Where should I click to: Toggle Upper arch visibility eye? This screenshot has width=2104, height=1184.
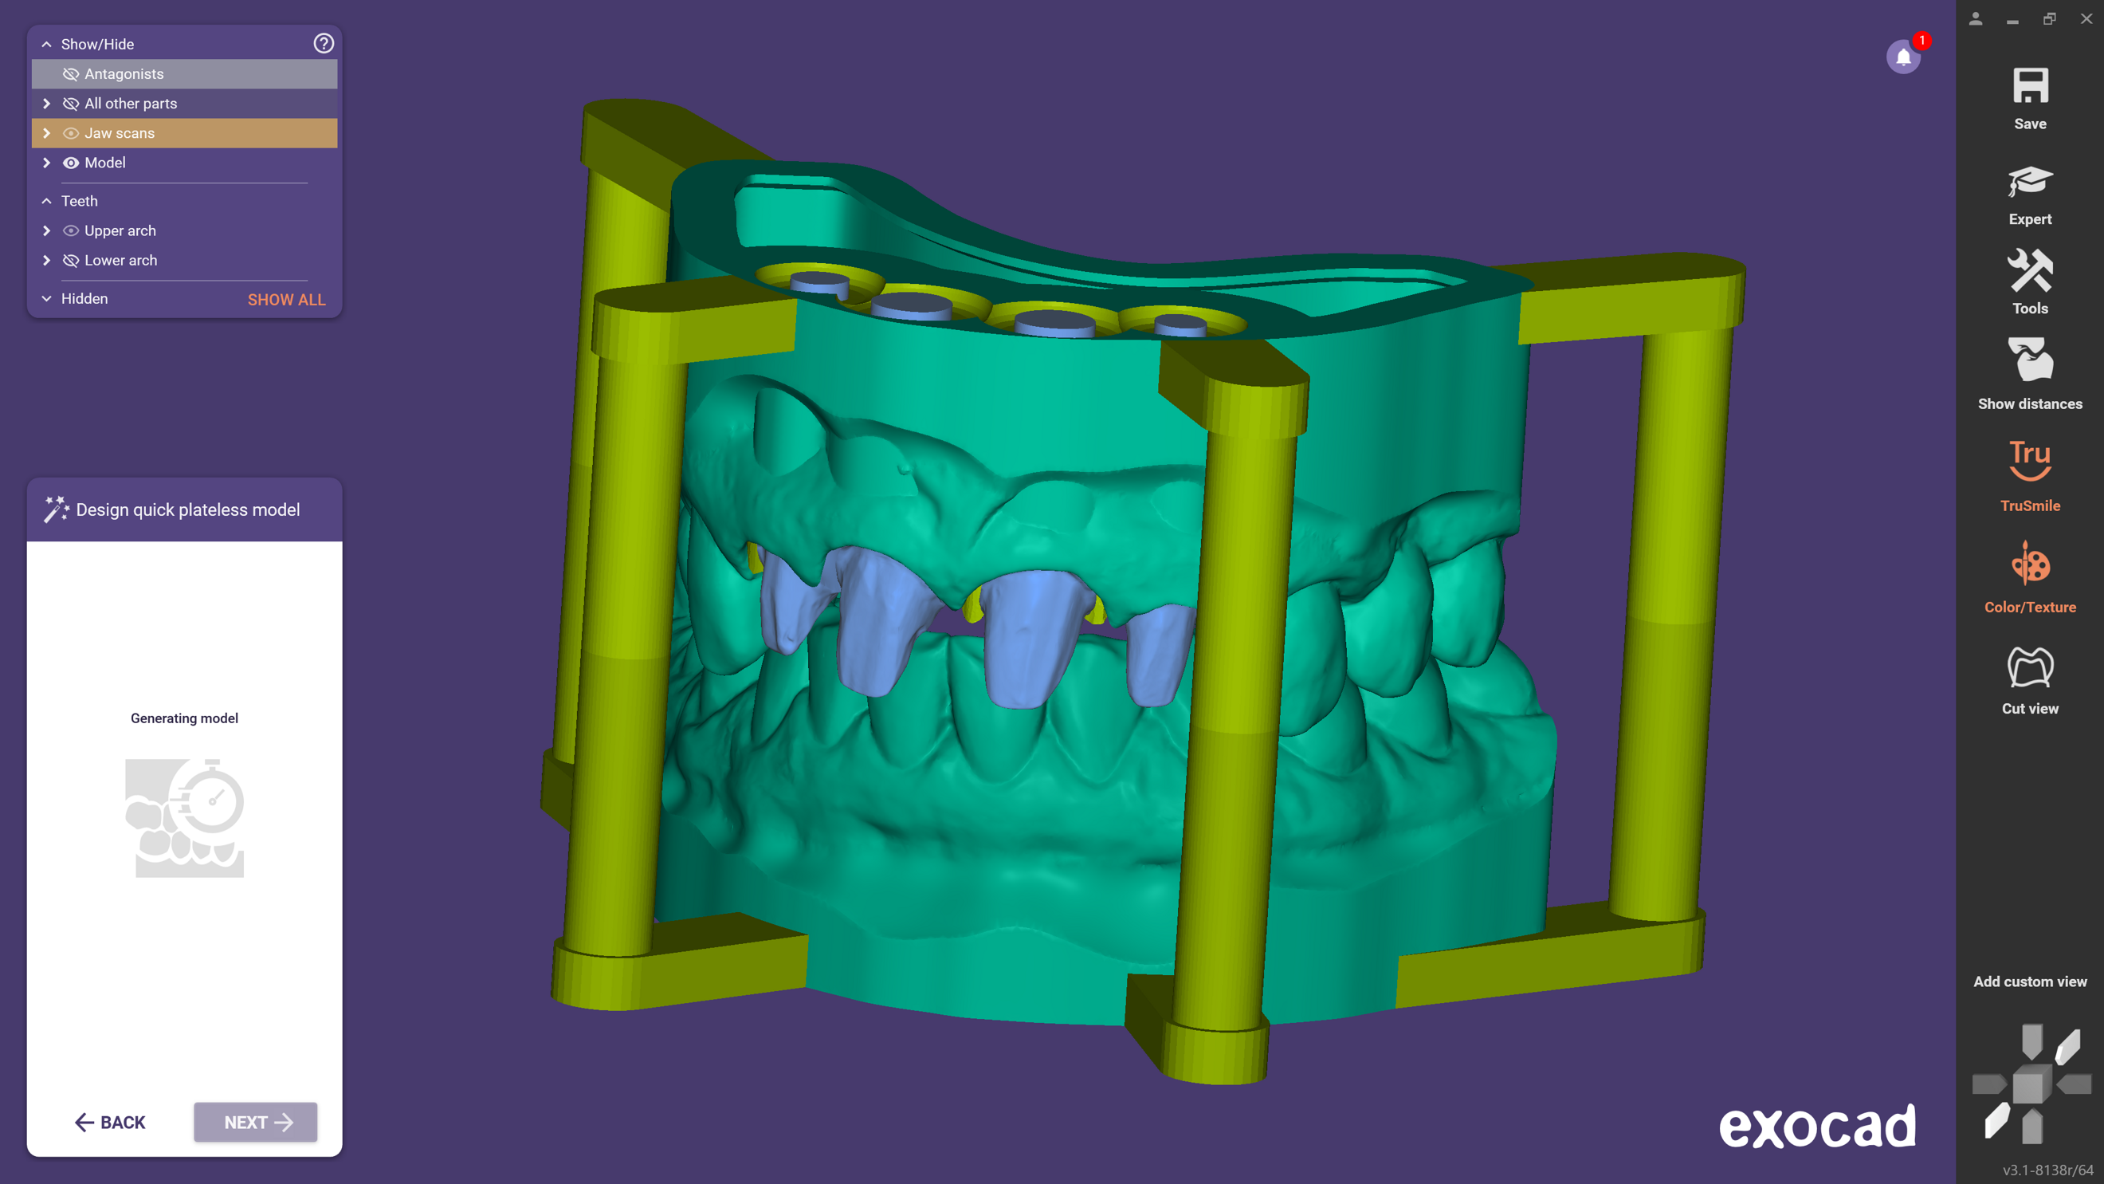click(71, 230)
